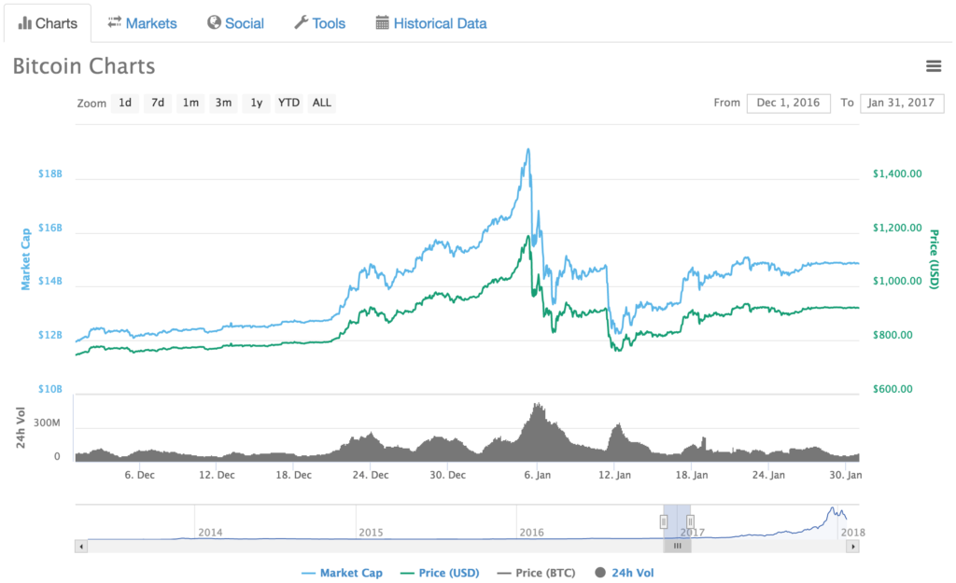This screenshot has height=583, width=956.
Task: Switch to the Charts tab
Action: click(x=48, y=23)
